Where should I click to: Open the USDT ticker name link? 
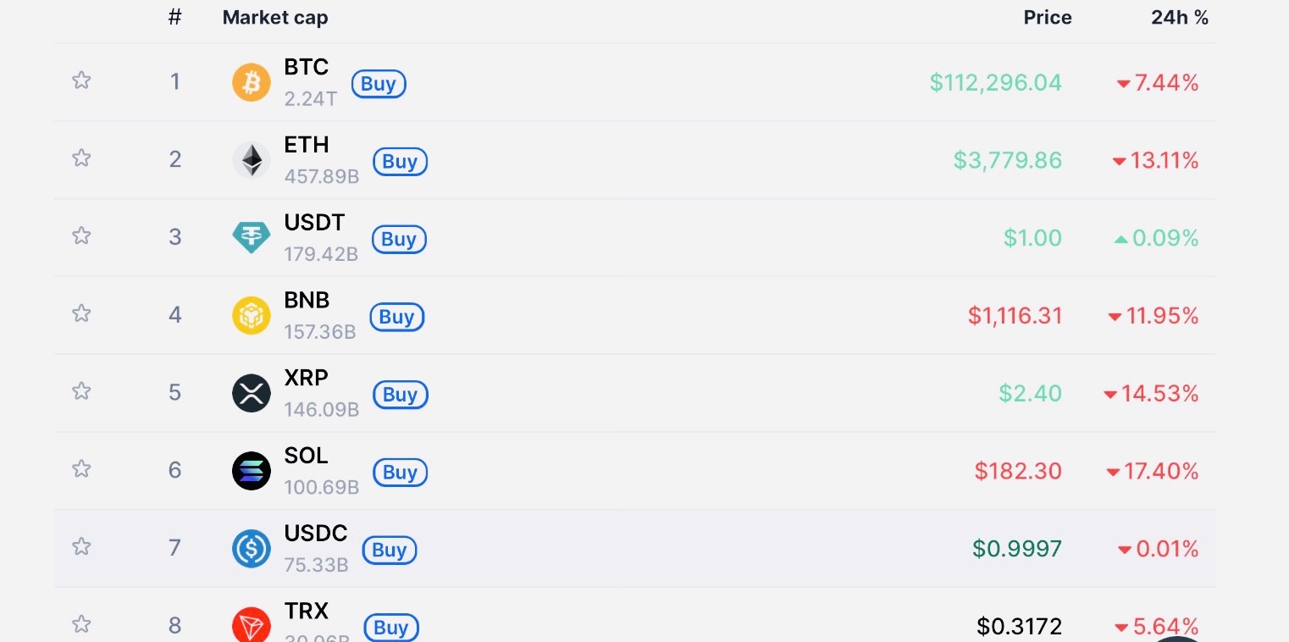click(x=314, y=223)
